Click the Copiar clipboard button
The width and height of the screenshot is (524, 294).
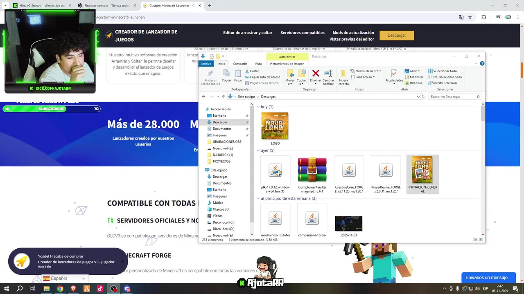point(226,76)
